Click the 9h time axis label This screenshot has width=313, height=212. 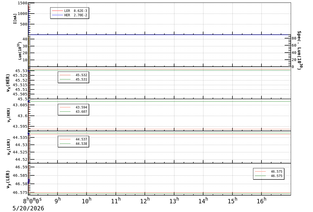pyautogui.click(x=58, y=201)
